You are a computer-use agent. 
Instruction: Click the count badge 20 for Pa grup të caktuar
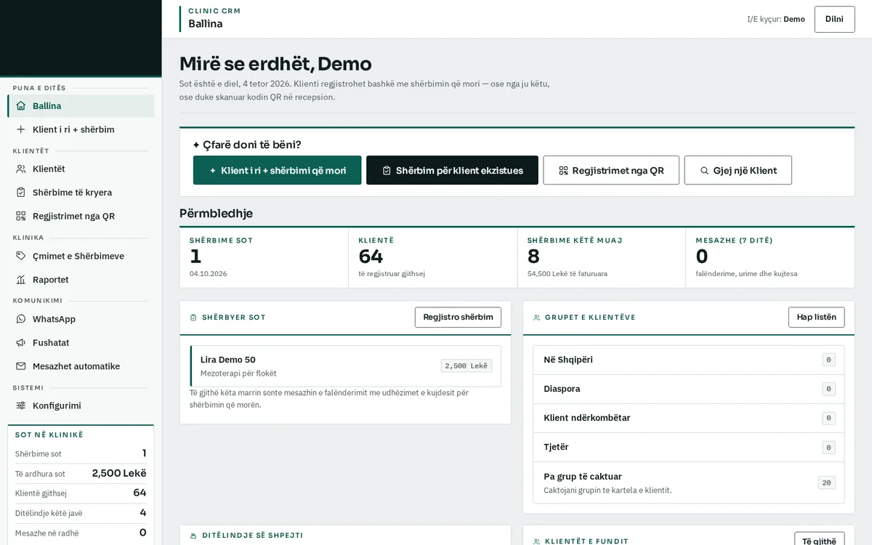pyautogui.click(x=826, y=483)
